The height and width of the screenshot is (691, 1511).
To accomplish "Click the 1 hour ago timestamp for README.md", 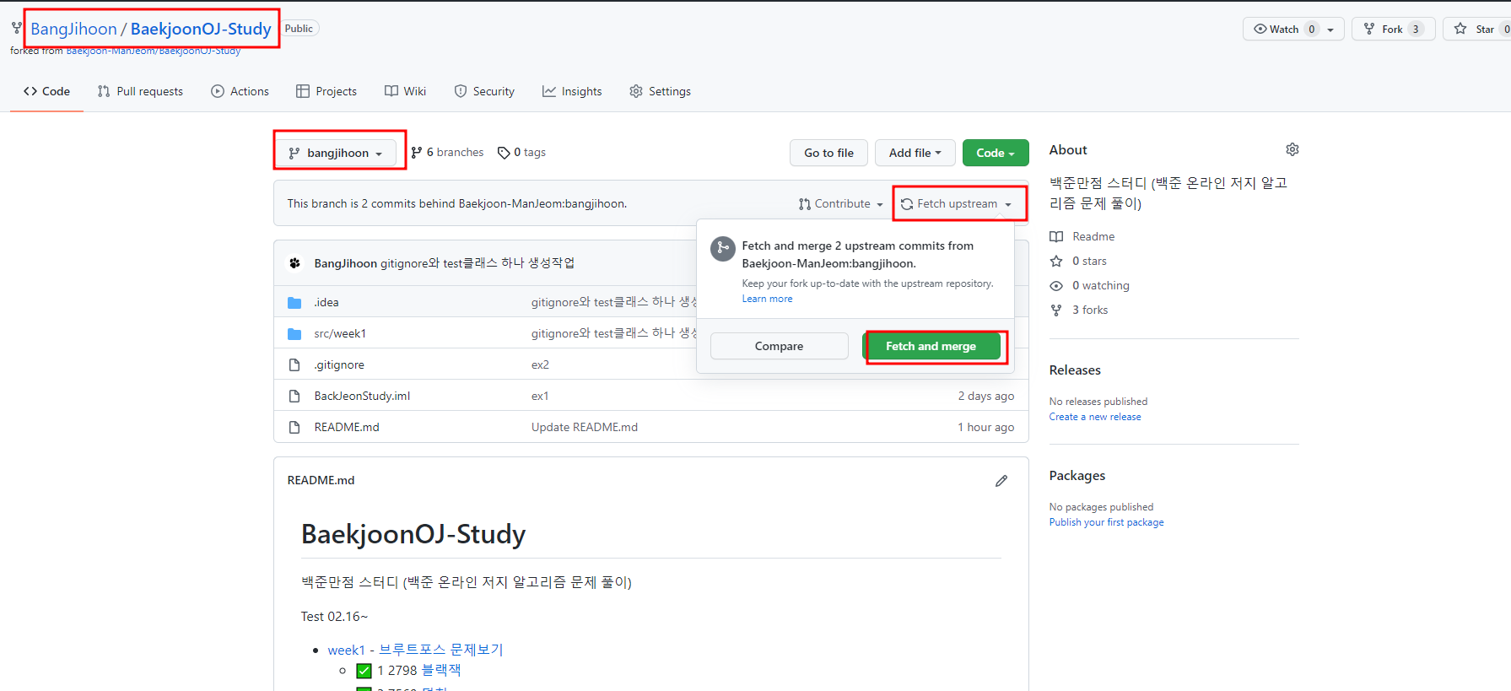I will [x=985, y=427].
